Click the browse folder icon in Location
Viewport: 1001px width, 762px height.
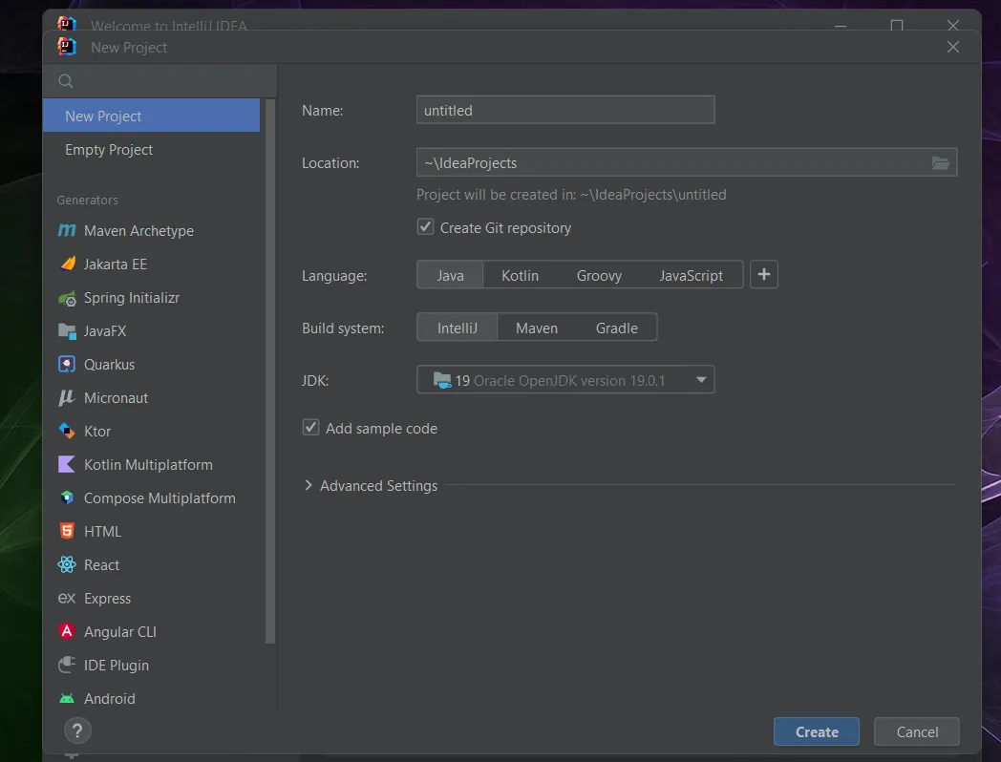point(941,163)
